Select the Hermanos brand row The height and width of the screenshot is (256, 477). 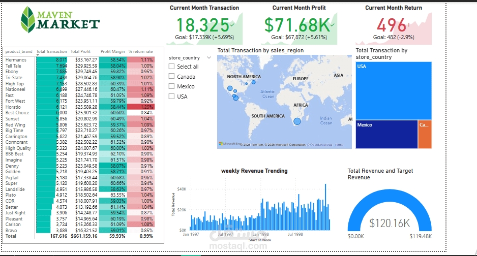80,60
